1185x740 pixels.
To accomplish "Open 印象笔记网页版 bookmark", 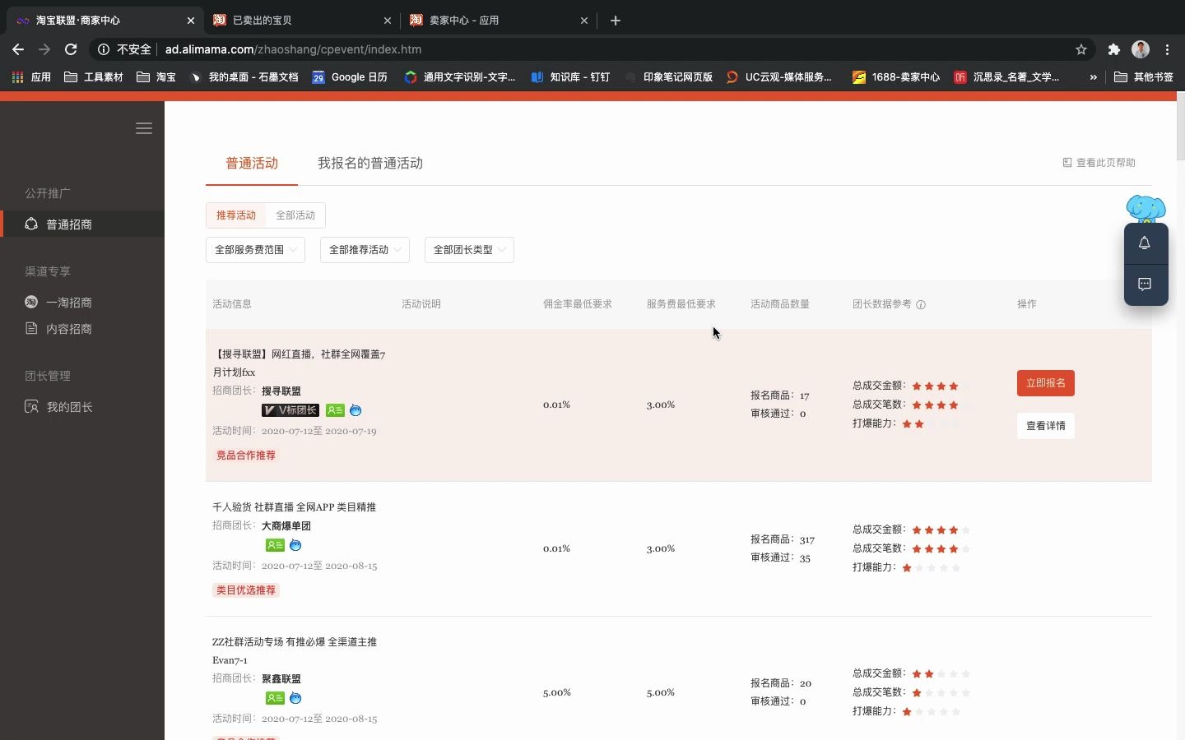I will click(668, 77).
